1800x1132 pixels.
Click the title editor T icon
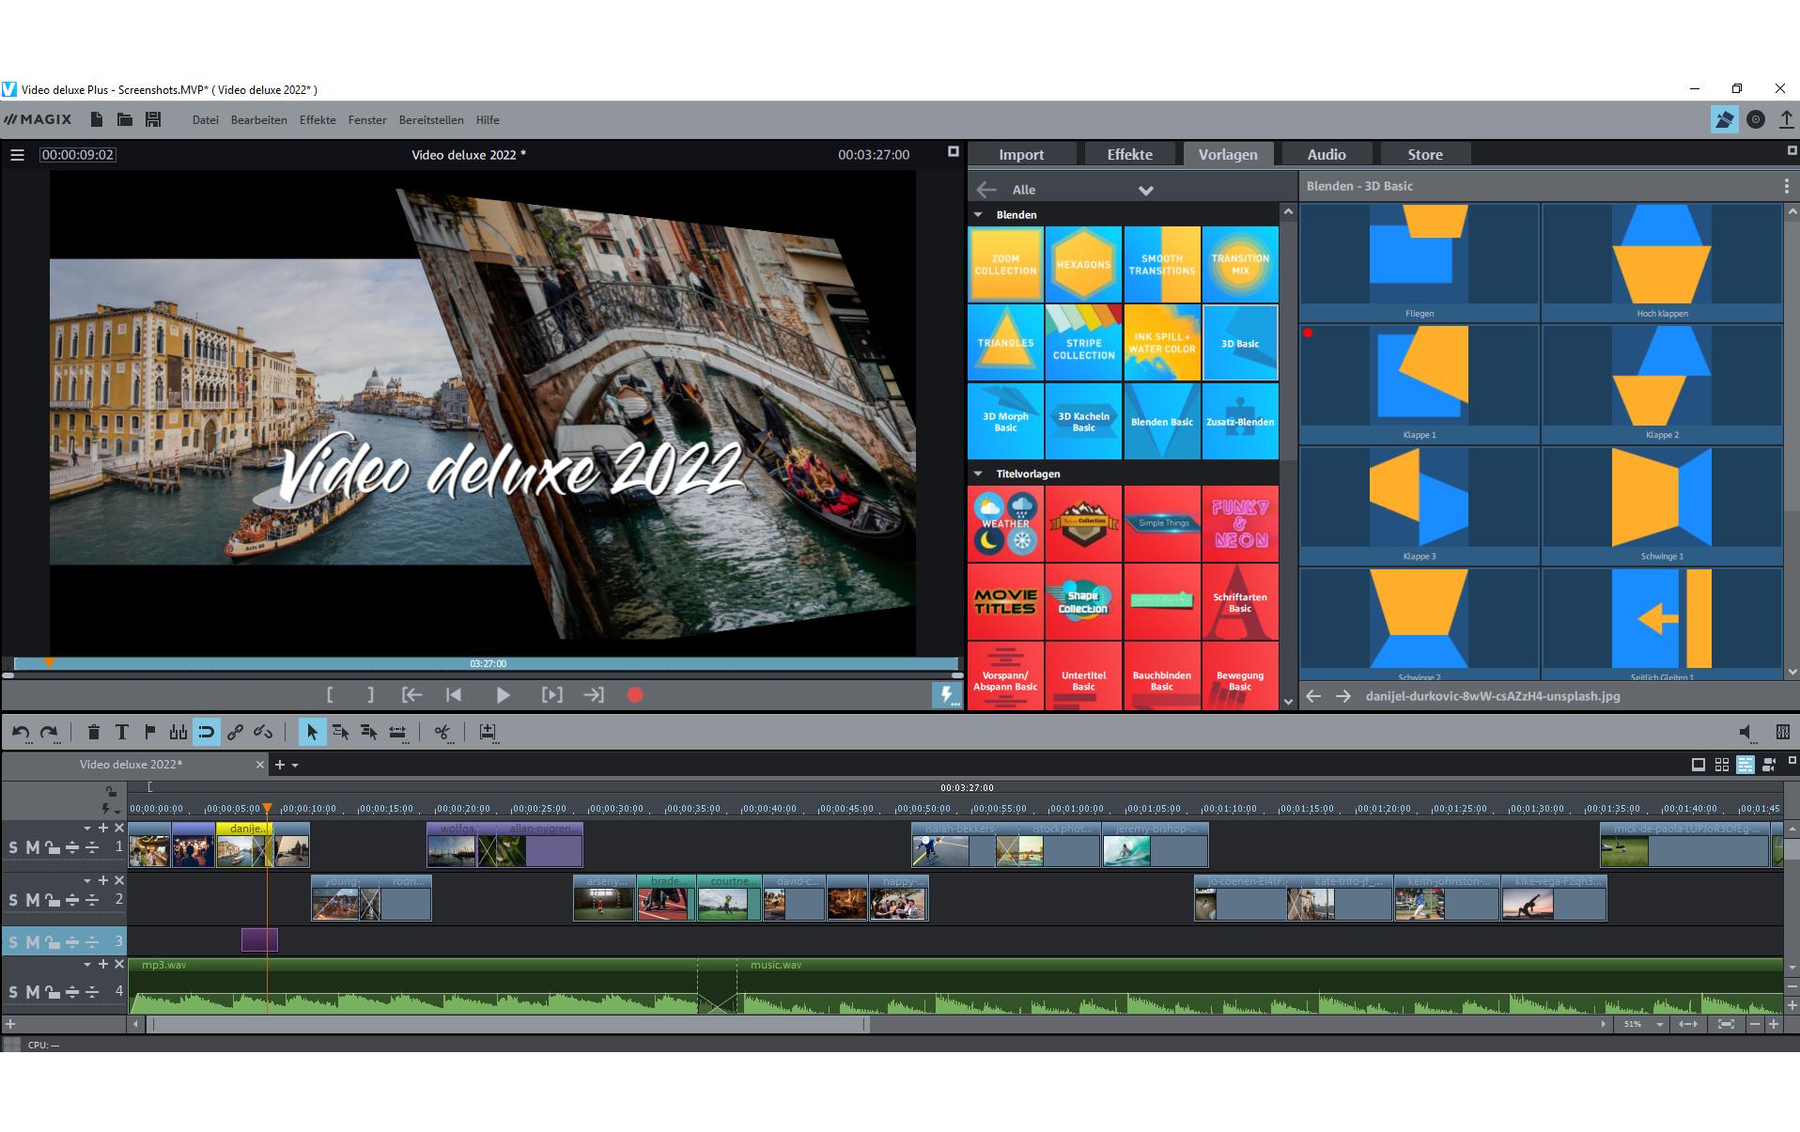coord(121,732)
